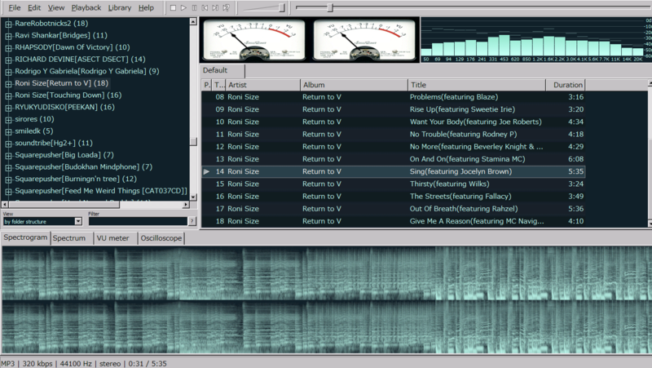
Task: Click the Stop playback button
Action: click(x=173, y=7)
